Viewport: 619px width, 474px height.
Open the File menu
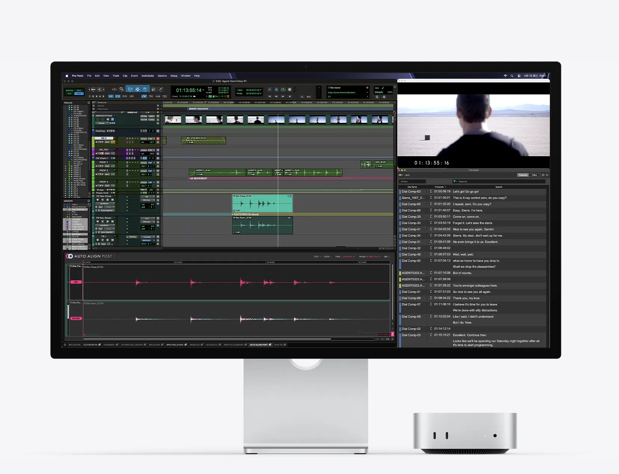(x=89, y=76)
